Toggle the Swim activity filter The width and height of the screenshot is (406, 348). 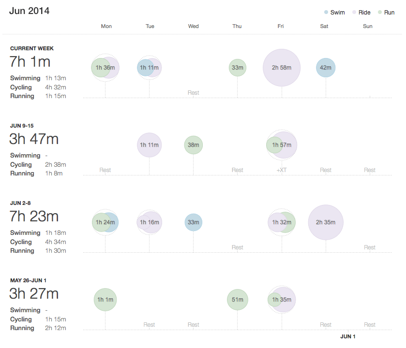(334, 12)
